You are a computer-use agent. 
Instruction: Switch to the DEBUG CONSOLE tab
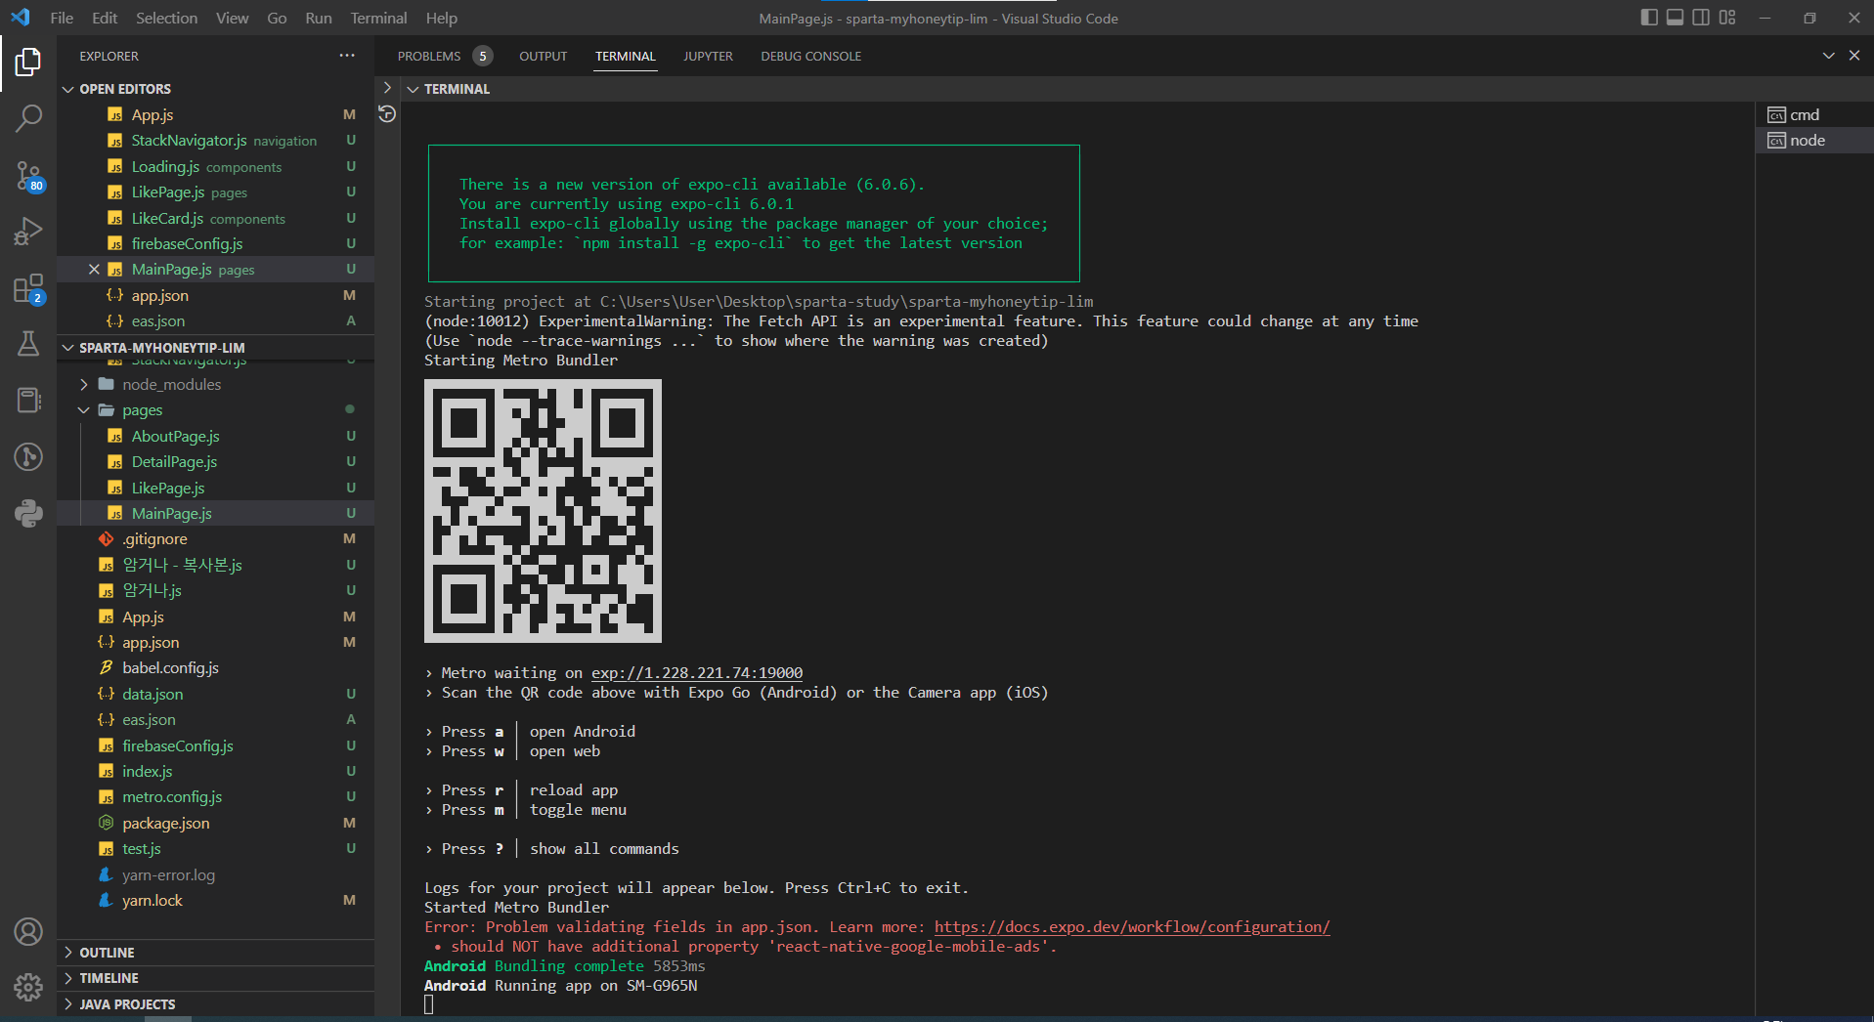(811, 56)
